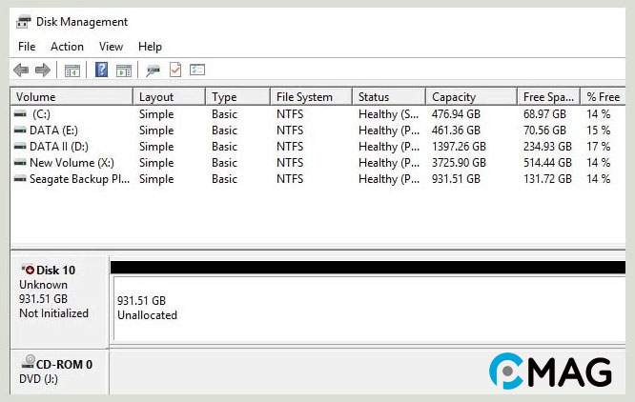Toggle the Show/Hide Action Pane icon

[123, 70]
